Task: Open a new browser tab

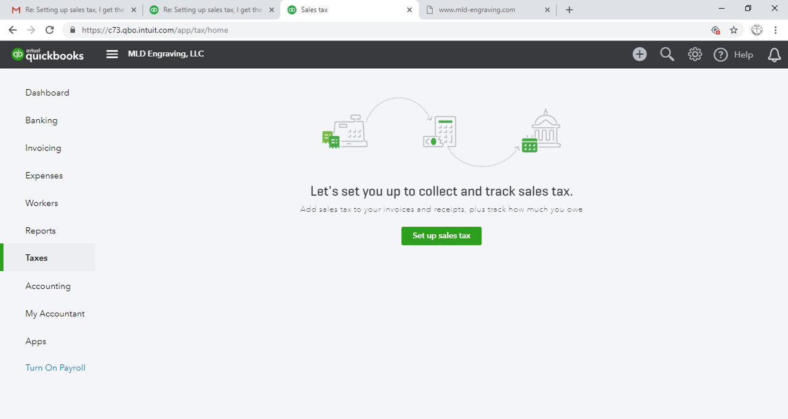Action: click(x=569, y=9)
